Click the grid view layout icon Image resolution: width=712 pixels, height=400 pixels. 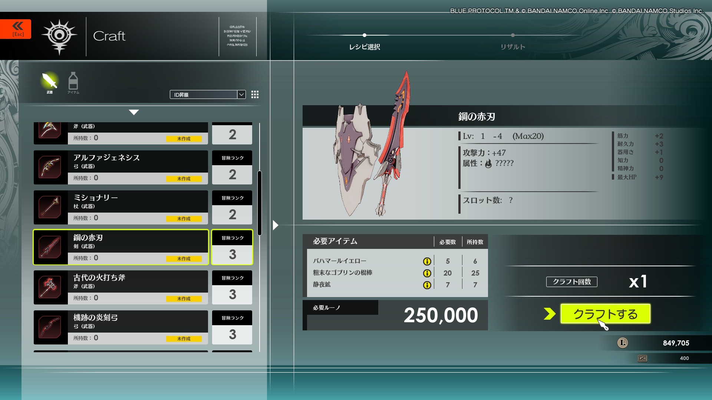(255, 95)
